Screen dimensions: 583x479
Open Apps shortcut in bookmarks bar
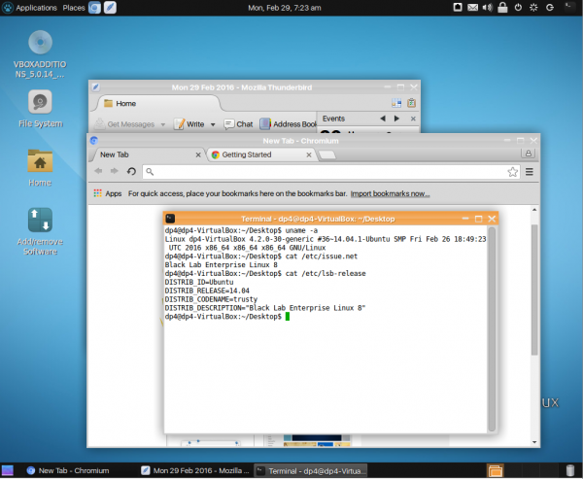[108, 193]
